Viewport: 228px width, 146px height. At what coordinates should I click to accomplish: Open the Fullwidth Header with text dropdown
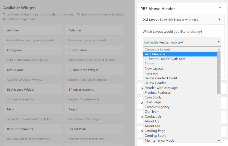point(182,42)
